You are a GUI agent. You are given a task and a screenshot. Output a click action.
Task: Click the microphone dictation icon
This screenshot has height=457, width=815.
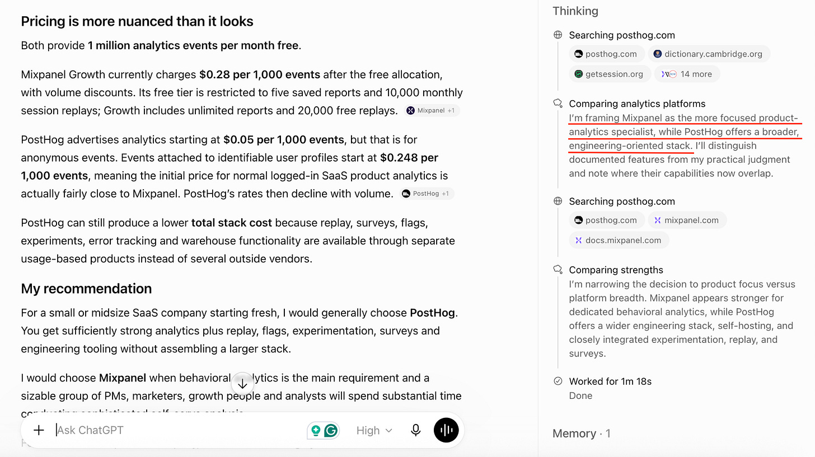point(415,430)
